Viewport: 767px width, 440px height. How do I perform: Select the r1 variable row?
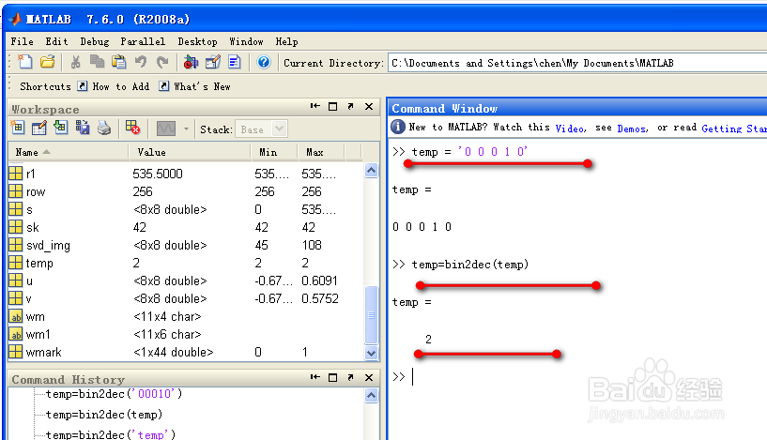(x=186, y=174)
